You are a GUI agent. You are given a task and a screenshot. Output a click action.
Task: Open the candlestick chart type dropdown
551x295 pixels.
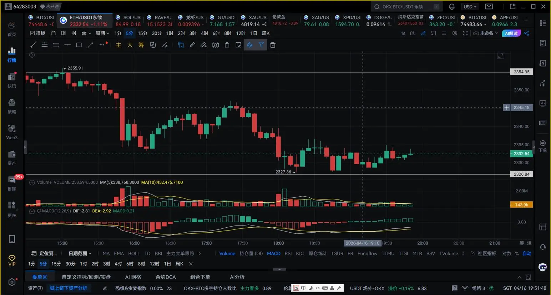[86, 33]
